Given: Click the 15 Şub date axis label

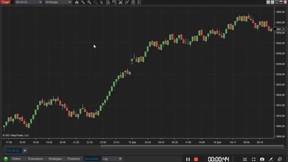Looking at the screenshot, I should (132, 142).
